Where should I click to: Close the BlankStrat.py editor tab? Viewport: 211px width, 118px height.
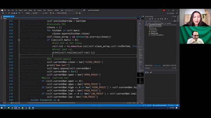coord(13,17)
